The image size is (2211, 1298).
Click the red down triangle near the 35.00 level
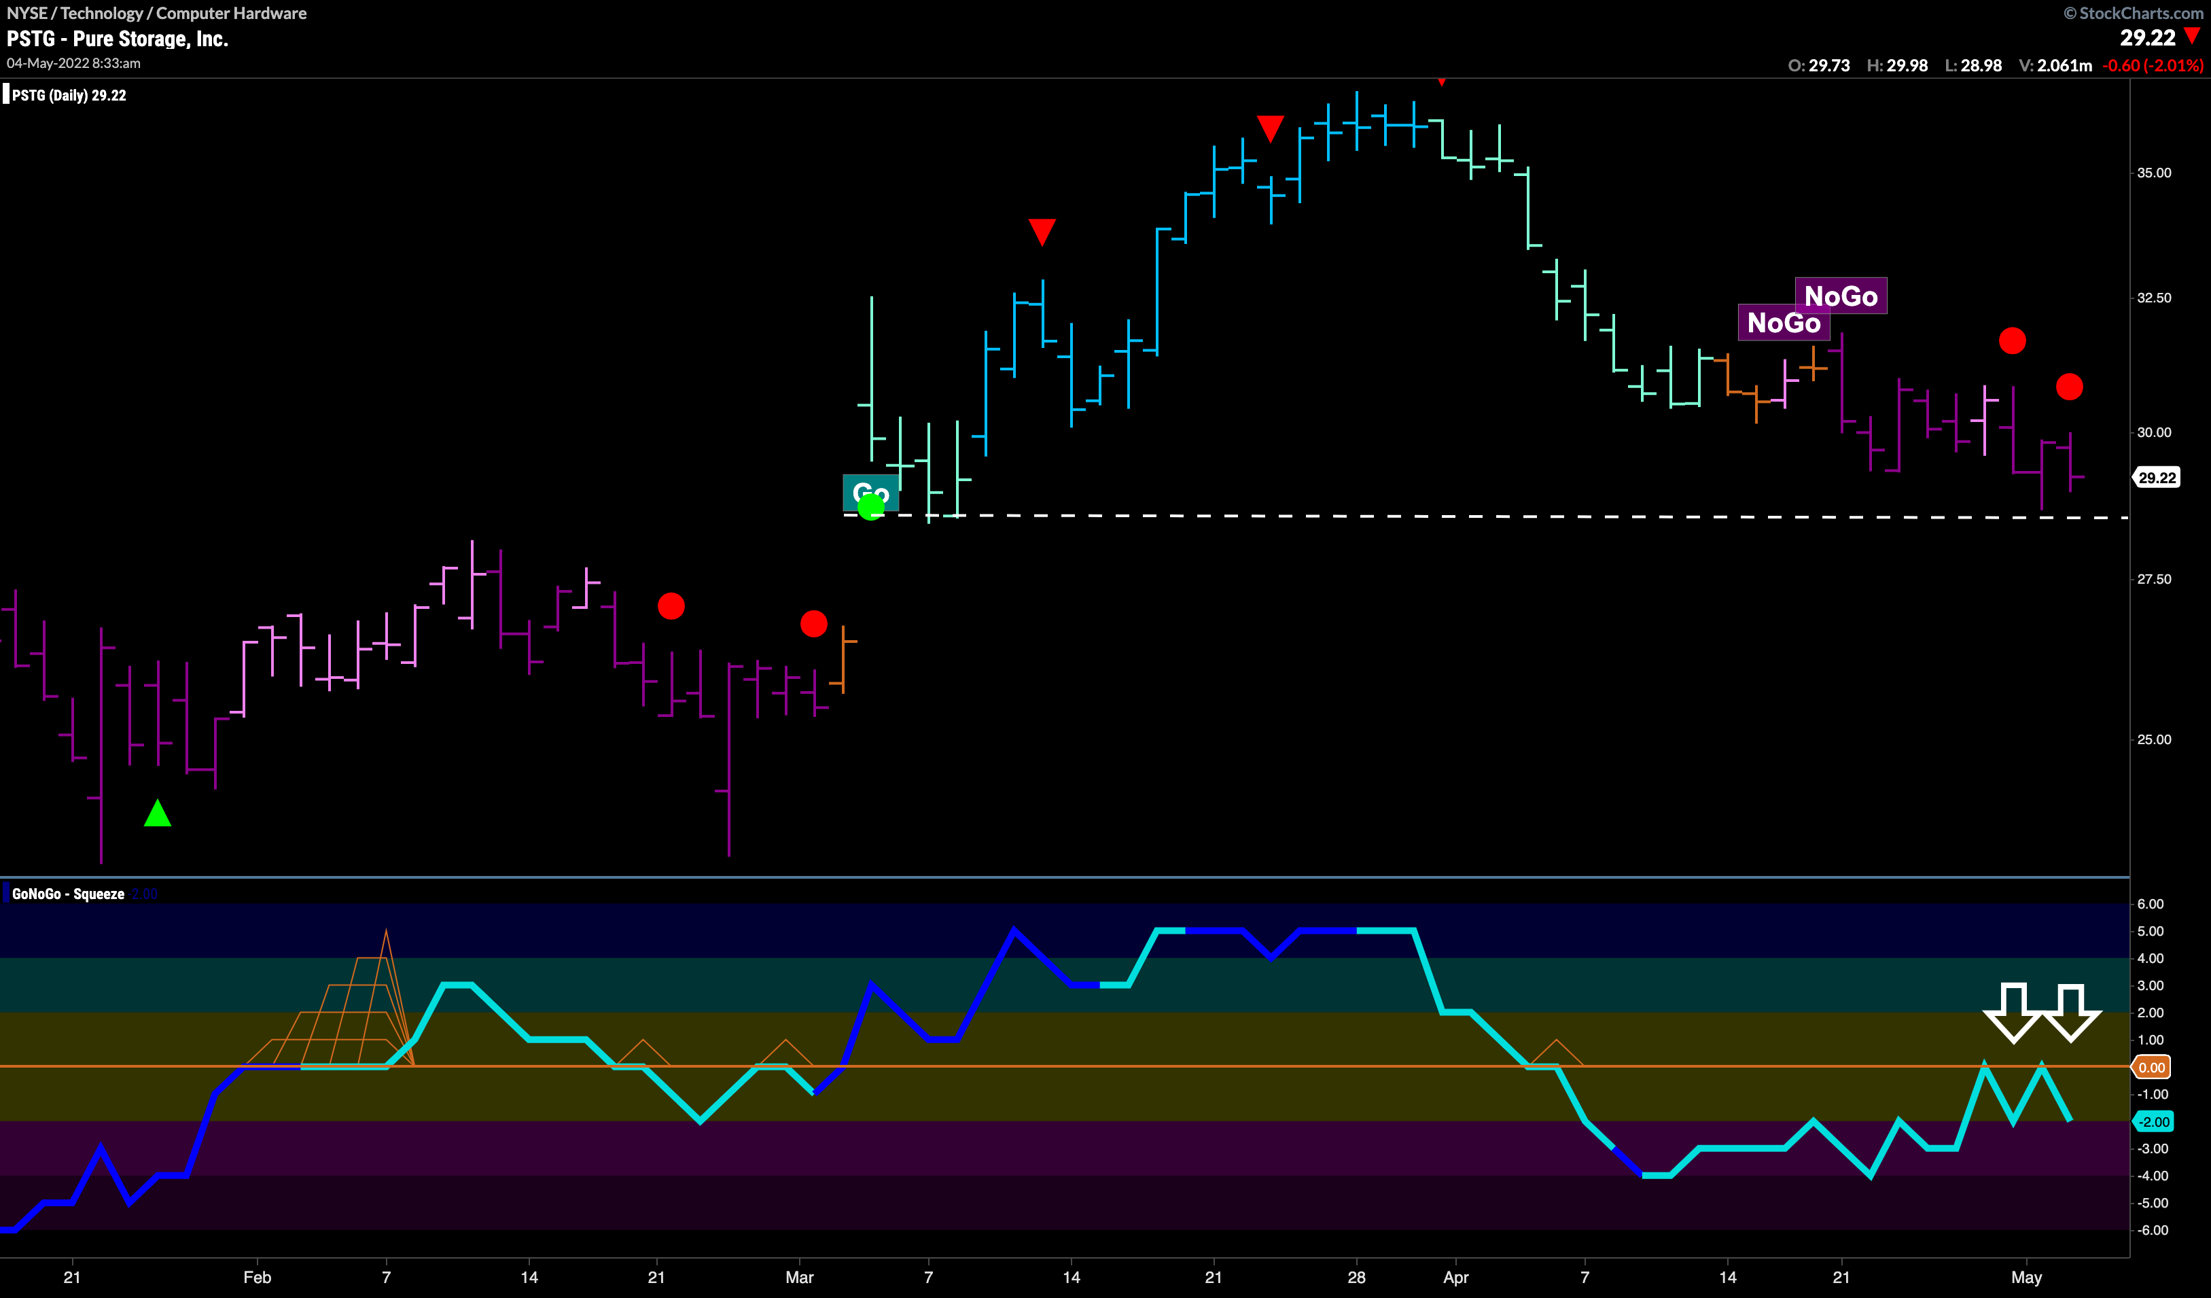tap(1269, 128)
